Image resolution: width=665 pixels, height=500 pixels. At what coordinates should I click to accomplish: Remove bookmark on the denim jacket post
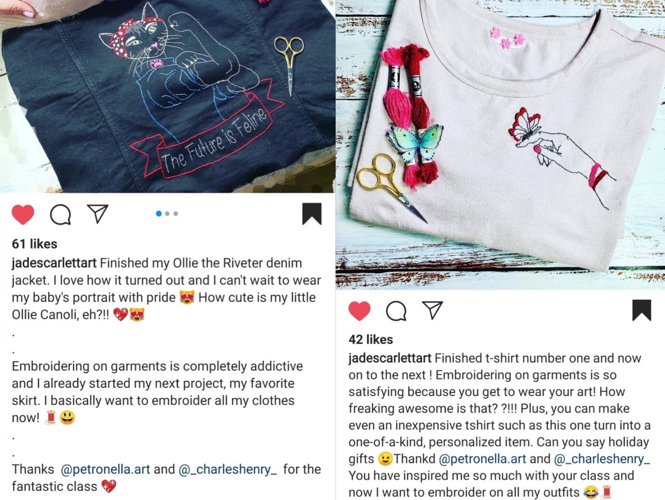tap(312, 214)
